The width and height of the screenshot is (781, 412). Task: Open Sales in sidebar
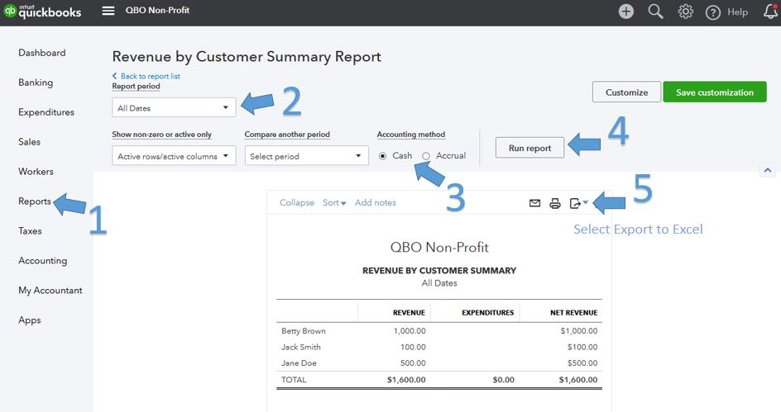[30, 142]
